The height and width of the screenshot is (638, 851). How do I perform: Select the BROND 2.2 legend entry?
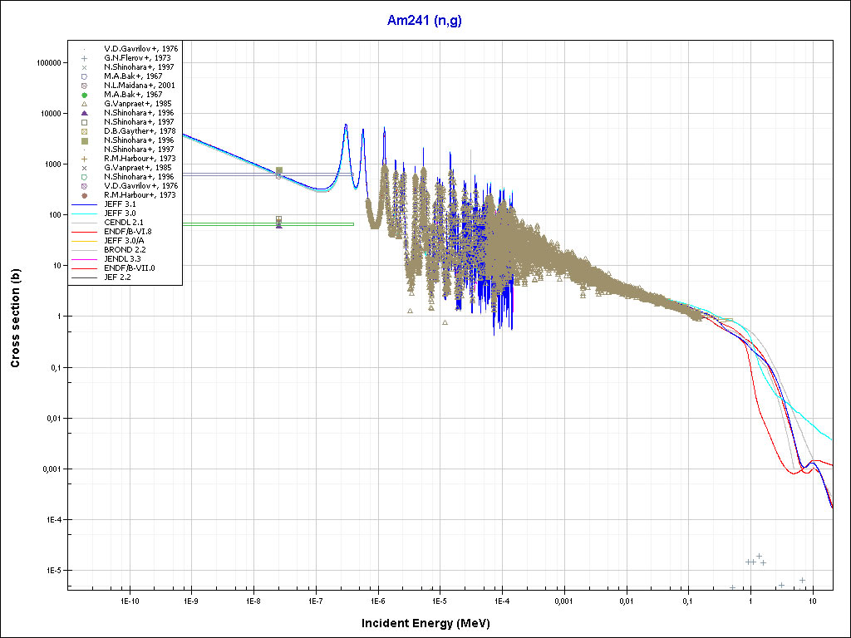(124, 249)
